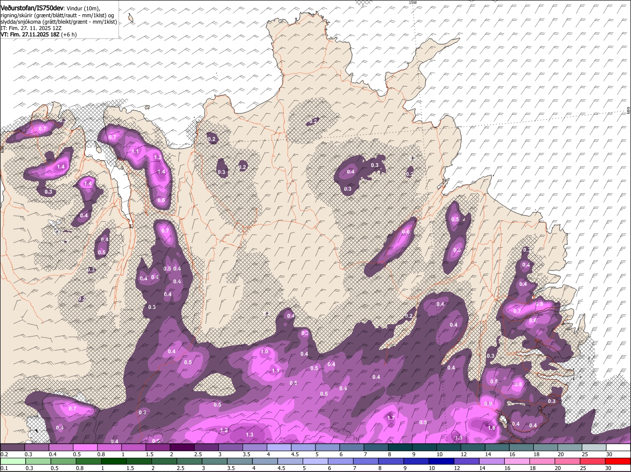Select the VT: Fim. 27.11.2025 18Z (+6 h) line

coord(38,34)
